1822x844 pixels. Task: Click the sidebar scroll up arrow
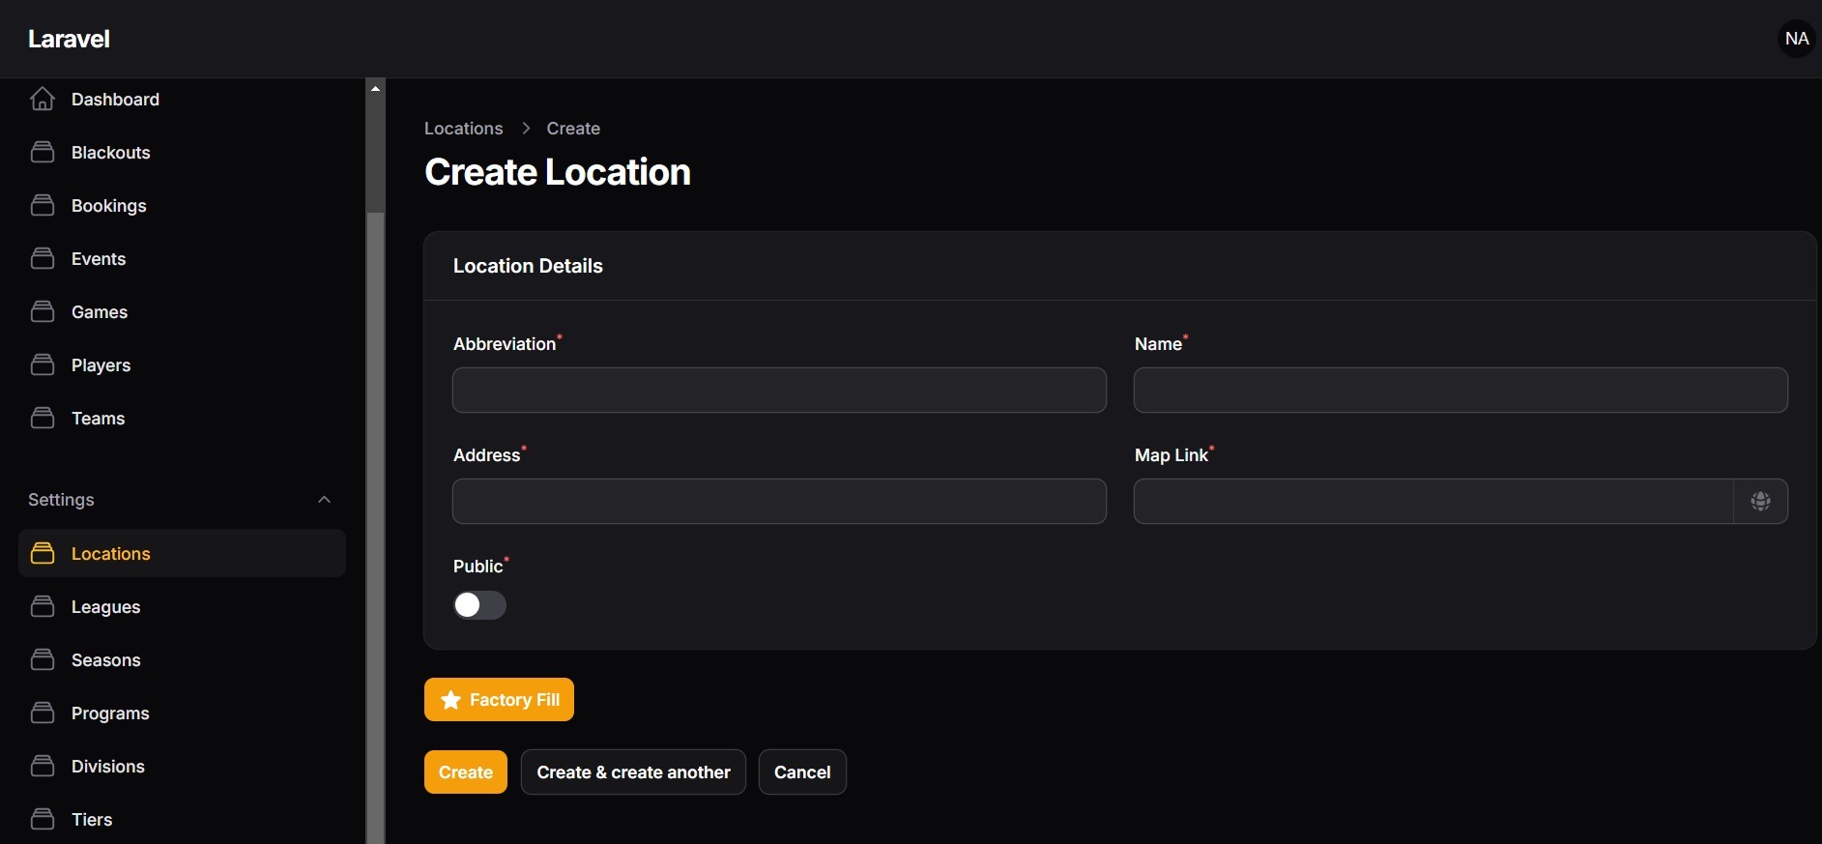(x=375, y=89)
